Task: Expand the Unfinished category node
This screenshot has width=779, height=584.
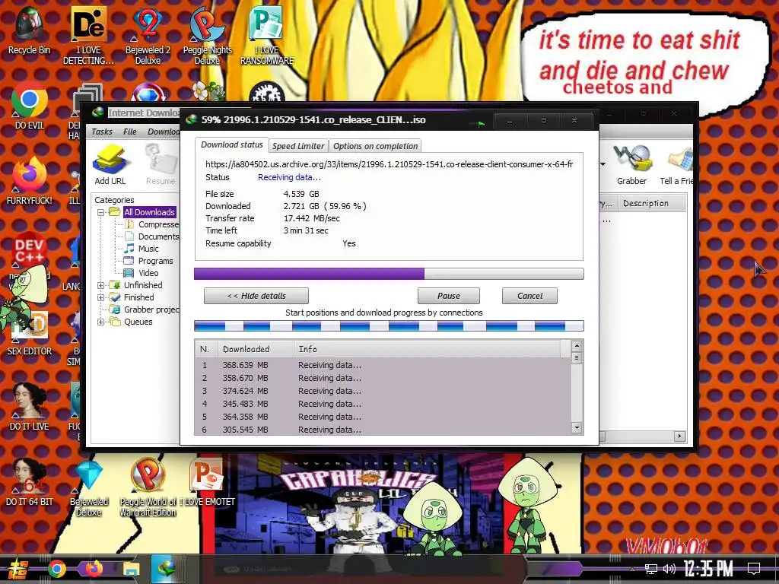Action: tap(101, 285)
